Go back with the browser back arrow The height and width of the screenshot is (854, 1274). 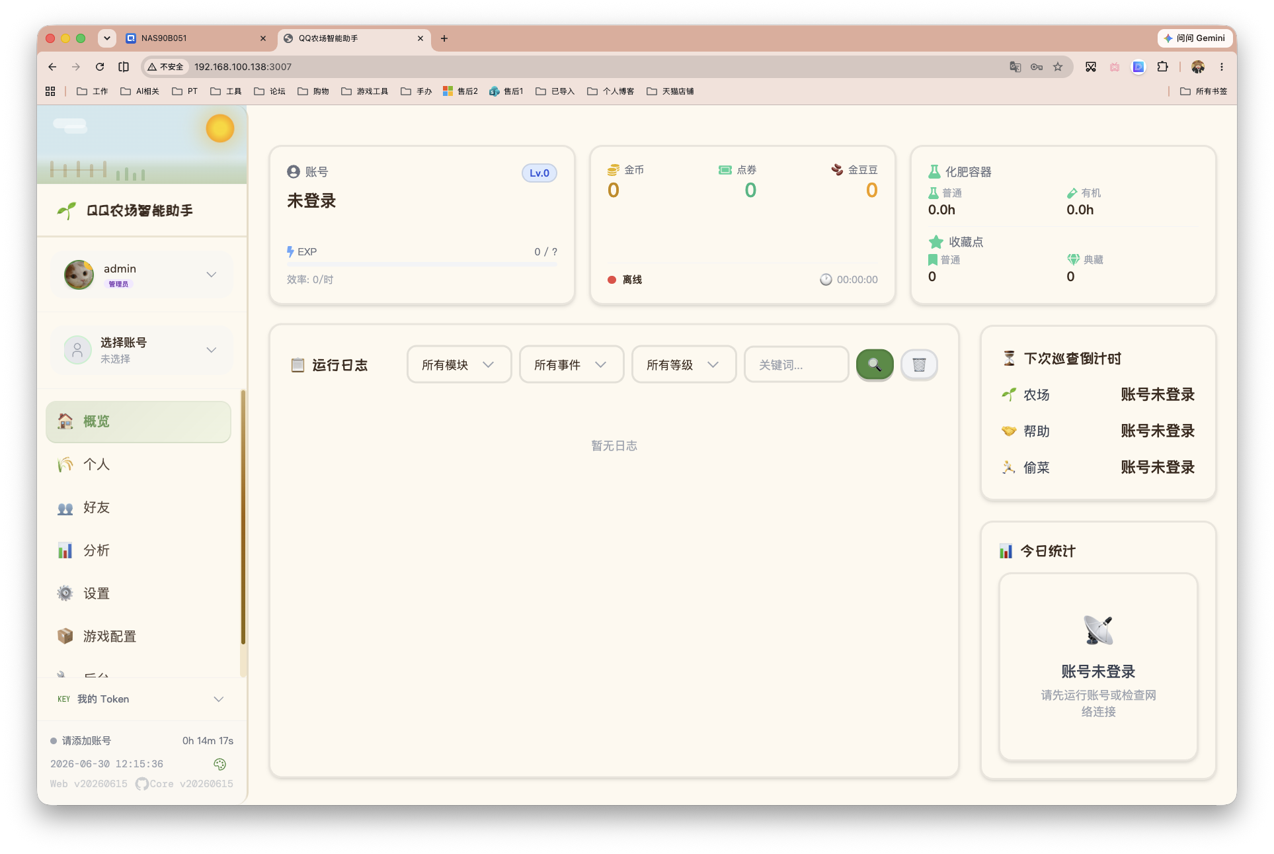click(52, 67)
